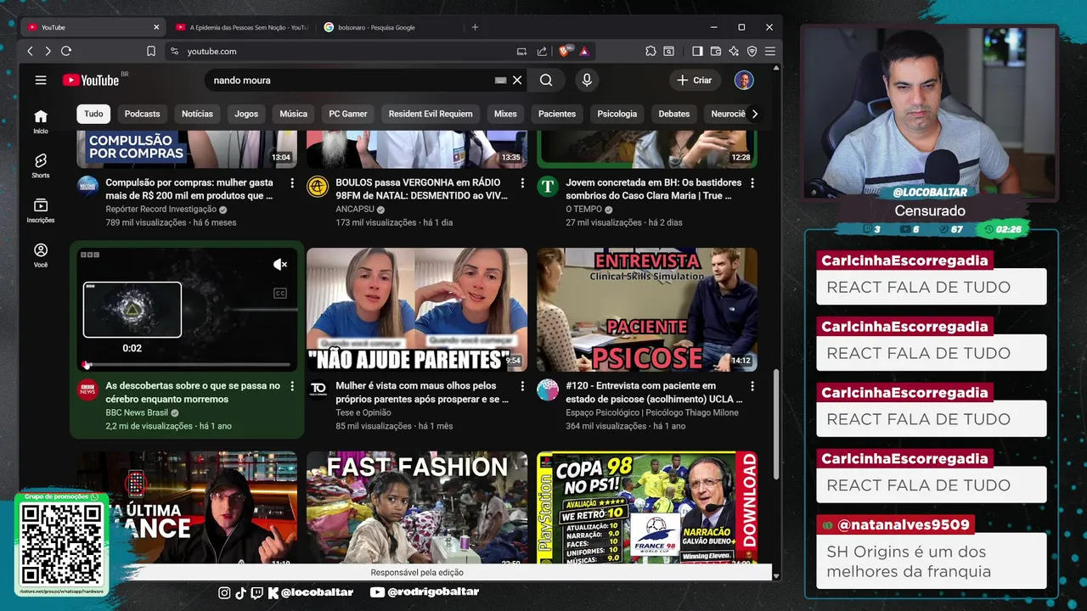
Task: Bookmark this page with the bookmark icon
Action: (x=150, y=51)
